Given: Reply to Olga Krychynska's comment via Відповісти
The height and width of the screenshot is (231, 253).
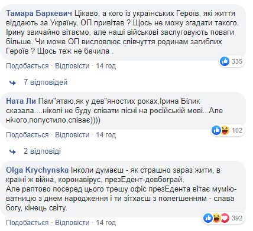Looking at the screenshot, I should click(x=72, y=223).
